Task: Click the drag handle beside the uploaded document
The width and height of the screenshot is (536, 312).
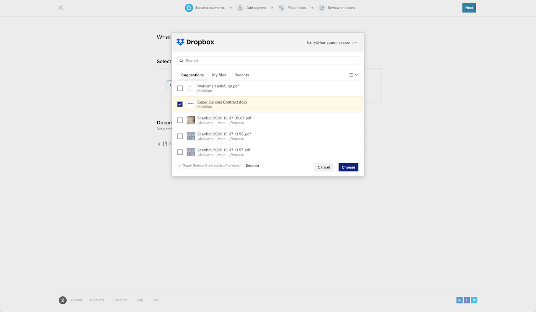Action: point(159,144)
